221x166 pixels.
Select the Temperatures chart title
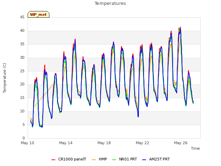click(110, 3)
